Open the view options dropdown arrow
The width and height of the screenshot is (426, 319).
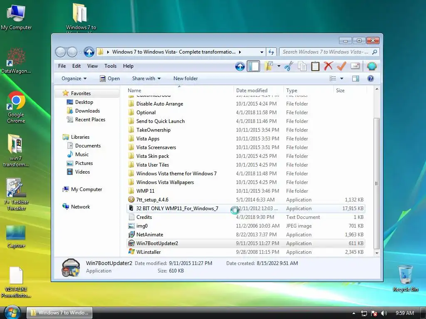[x=342, y=79]
